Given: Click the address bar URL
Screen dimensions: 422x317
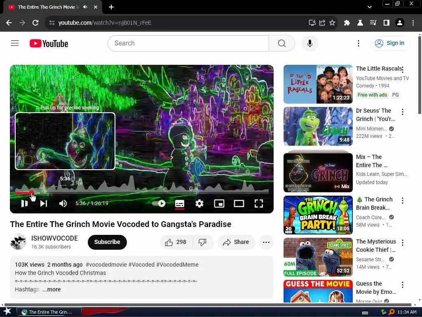Looking at the screenshot, I should click(105, 23).
